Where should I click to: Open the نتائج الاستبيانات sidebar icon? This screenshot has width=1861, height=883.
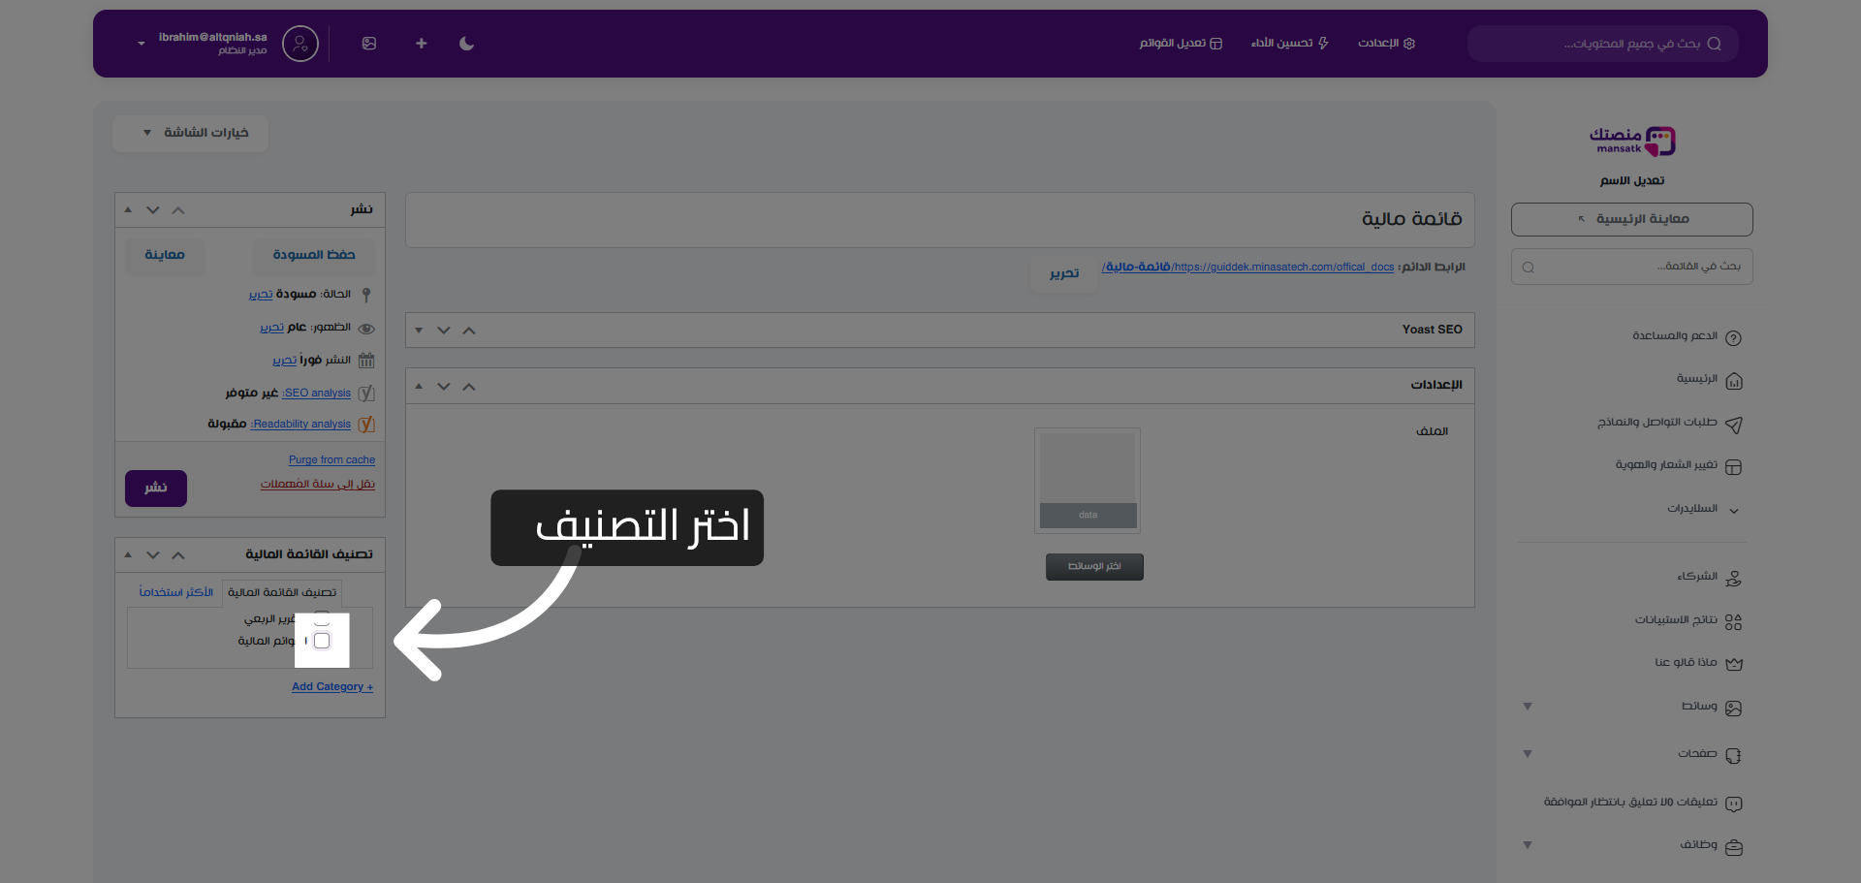point(1736,621)
